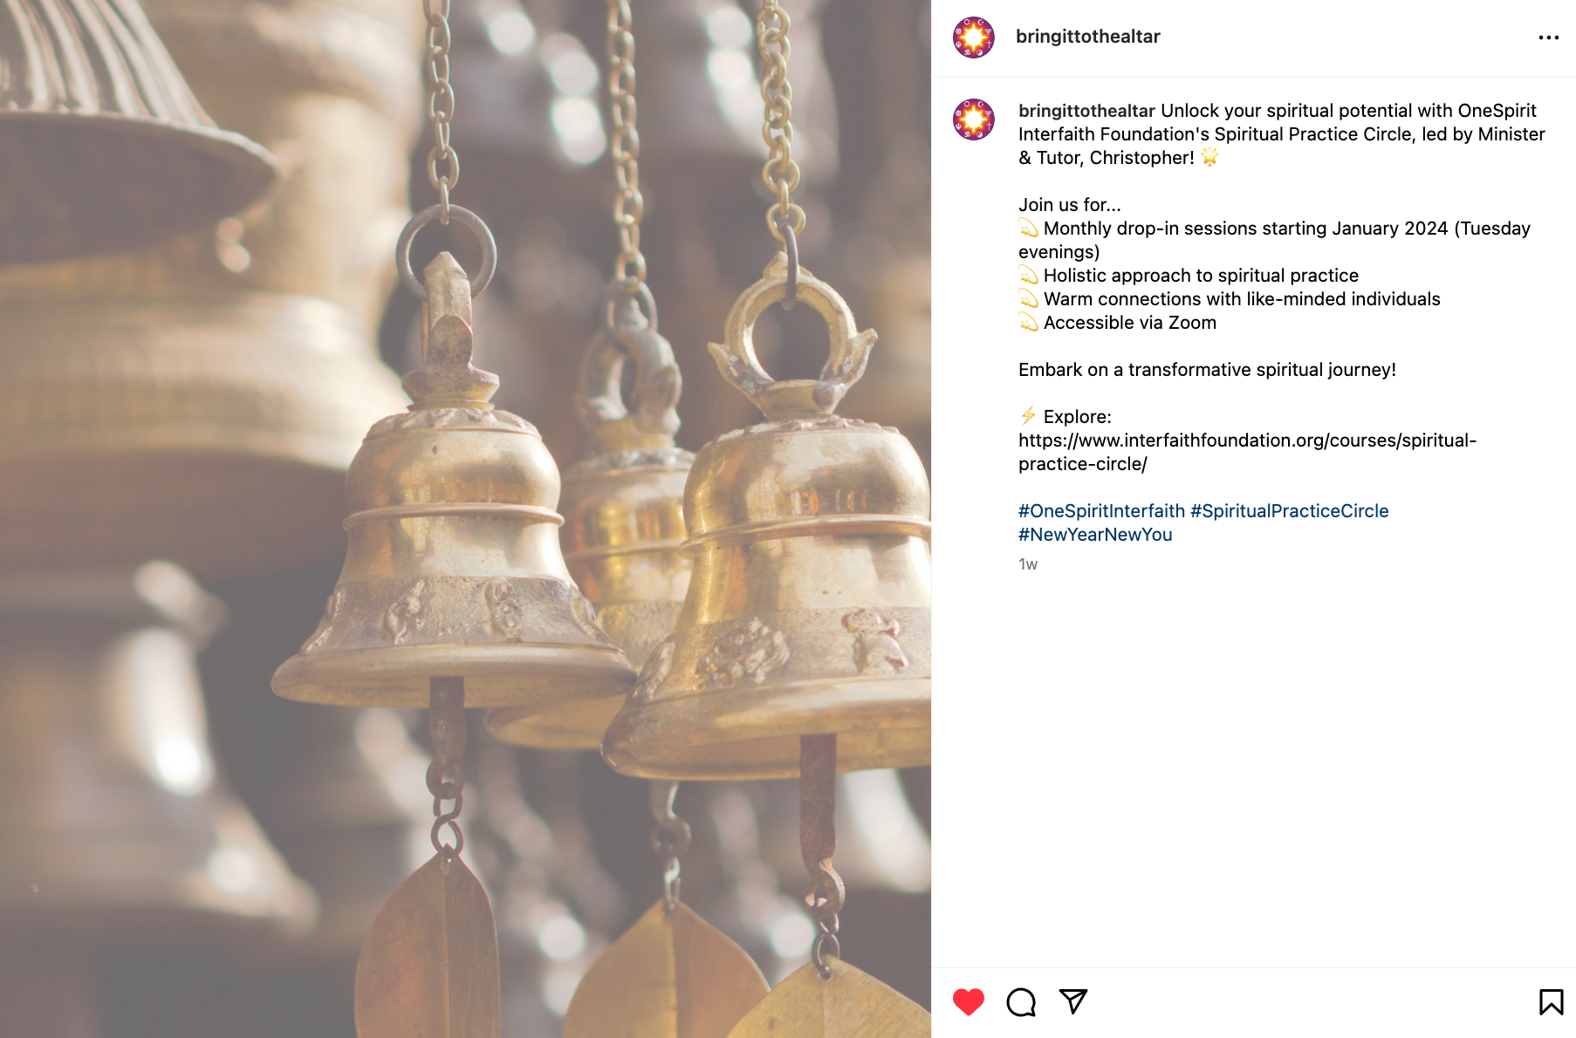1576x1038 pixels.
Task: Click avatar beside the caption text
Action: click(974, 120)
